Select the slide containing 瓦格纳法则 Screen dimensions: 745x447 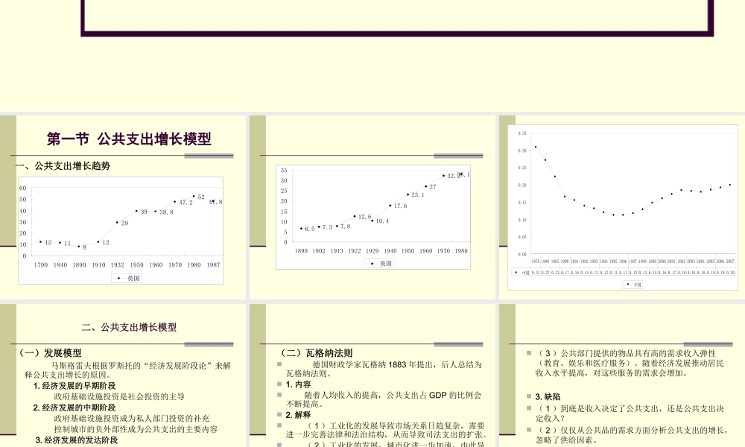(x=372, y=372)
